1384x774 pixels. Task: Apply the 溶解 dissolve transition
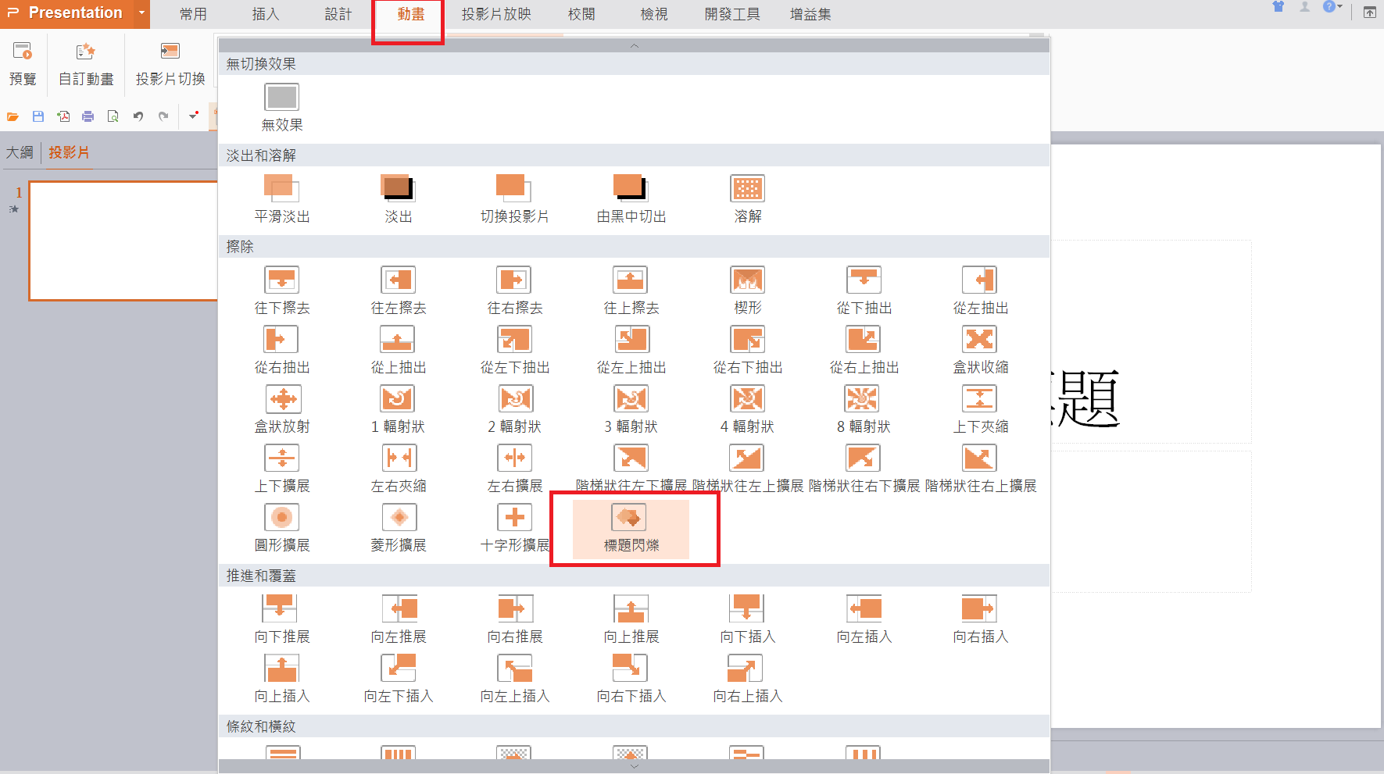747,199
